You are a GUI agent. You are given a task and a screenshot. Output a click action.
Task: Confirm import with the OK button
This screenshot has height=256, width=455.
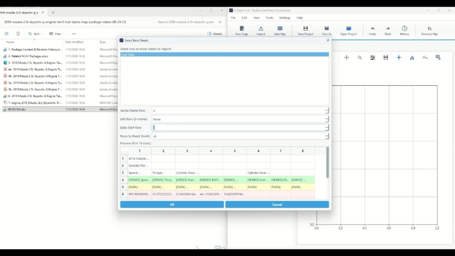click(172, 204)
